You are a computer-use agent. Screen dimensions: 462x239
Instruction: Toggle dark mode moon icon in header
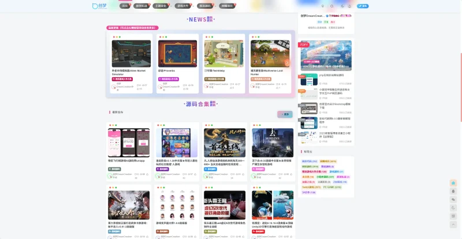pyautogui.click(x=342, y=6)
